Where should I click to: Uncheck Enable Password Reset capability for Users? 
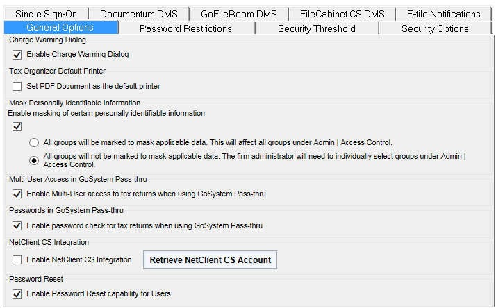tap(17, 294)
